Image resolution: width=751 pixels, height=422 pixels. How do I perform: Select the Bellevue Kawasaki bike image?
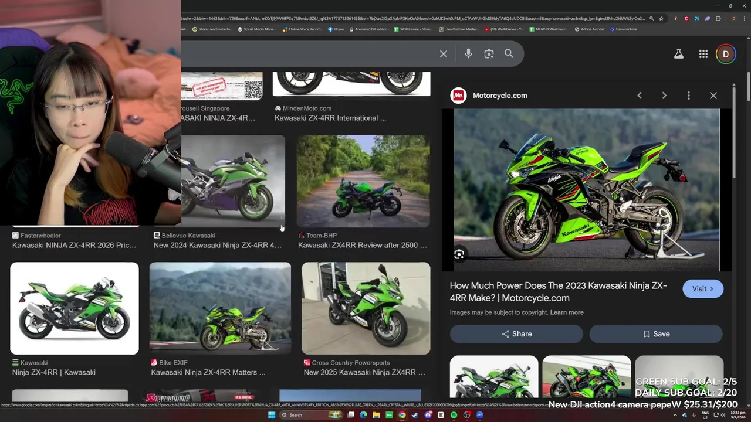(233, 181)
